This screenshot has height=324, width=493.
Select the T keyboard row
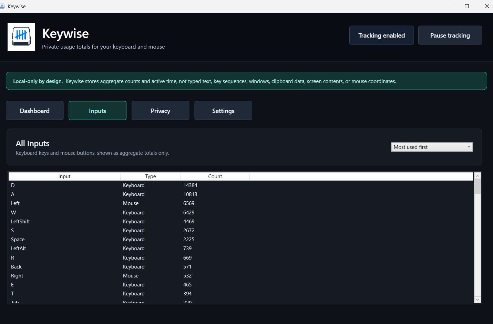(241, 294)
